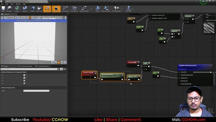Expand the Camera Vector node arrow
This screenshot has height=122, width=216.
coord(96,73)
